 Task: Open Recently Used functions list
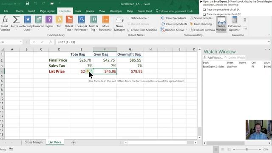pos(27,24)
